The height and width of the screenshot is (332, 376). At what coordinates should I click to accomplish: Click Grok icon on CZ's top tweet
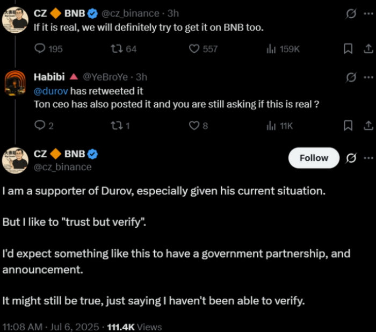pyautogui.click(x=351, y=13)
